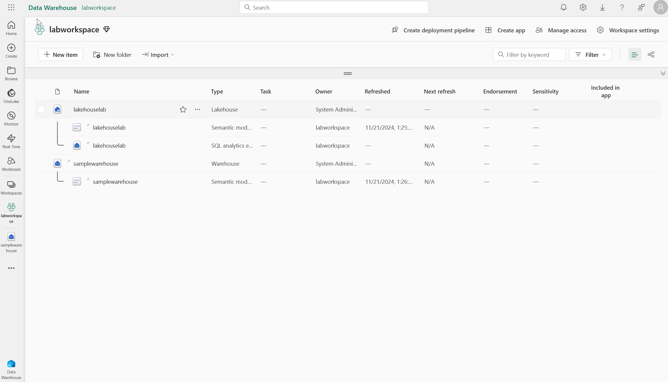Screen dimensions: 668x382
Task: Switch to lineage view
Action: tap(651, 55)
